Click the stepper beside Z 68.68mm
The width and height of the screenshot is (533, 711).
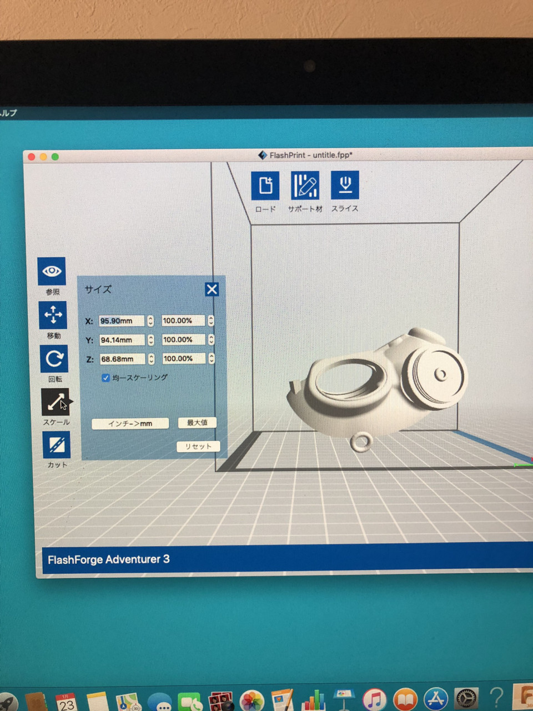pyautogui.click(x=151, y=359)
